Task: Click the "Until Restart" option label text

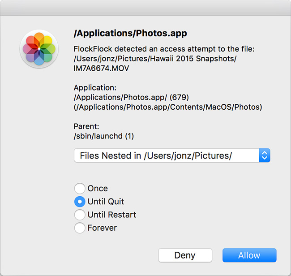Action: pos(112,215)
